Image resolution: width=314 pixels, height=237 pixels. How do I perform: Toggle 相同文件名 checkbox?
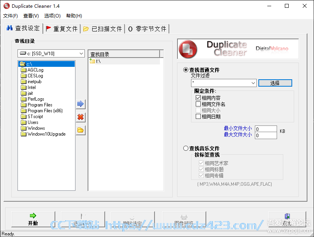pos(198,104)
